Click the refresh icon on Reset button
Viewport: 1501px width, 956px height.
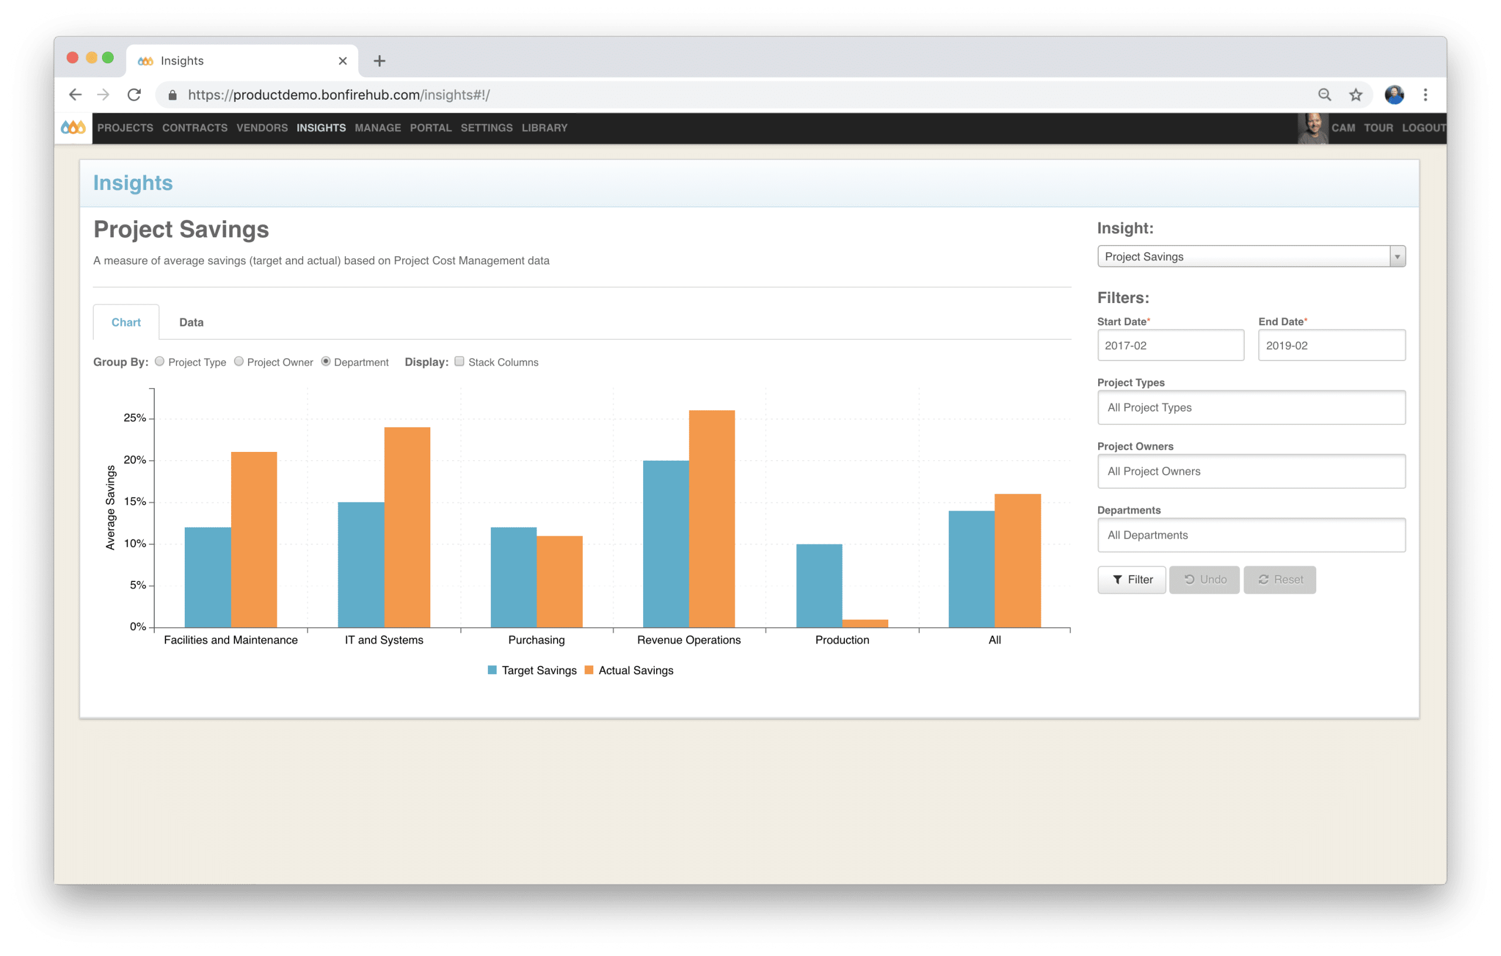pos(1264,579)
